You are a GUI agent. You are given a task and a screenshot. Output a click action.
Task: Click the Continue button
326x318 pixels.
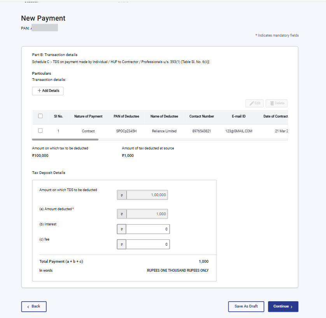tap(283, 306)
